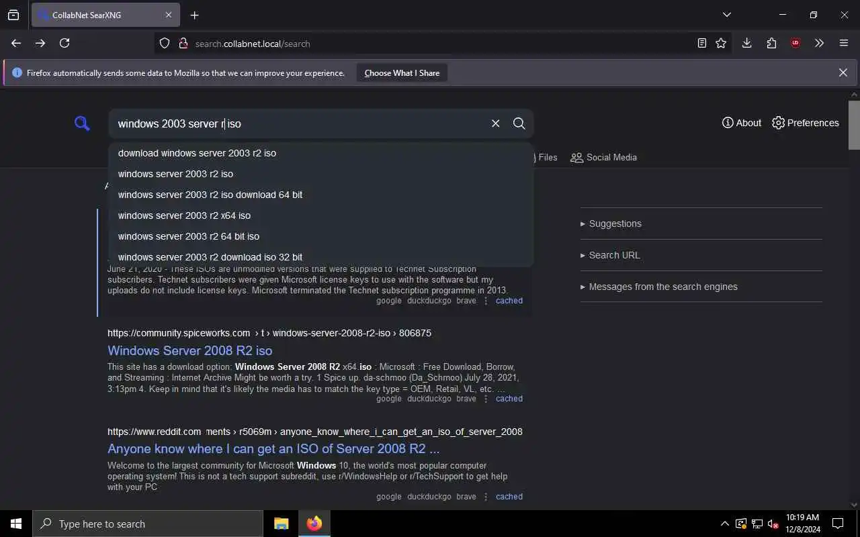Open the Firefox application menu
This screenshot has width=860, height=537.
[x=844, y=43]
